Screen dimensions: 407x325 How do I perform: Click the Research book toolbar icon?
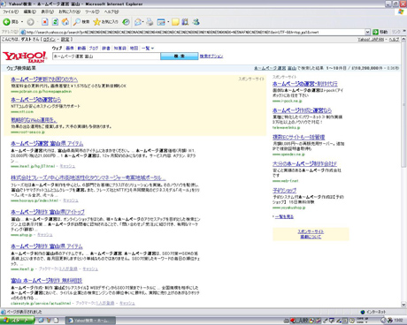click(185, 22)
